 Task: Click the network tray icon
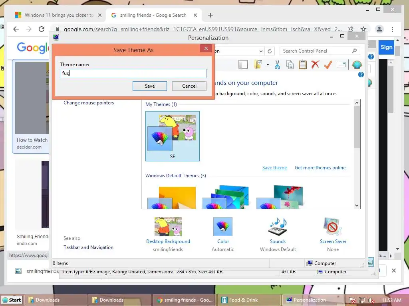361,300
